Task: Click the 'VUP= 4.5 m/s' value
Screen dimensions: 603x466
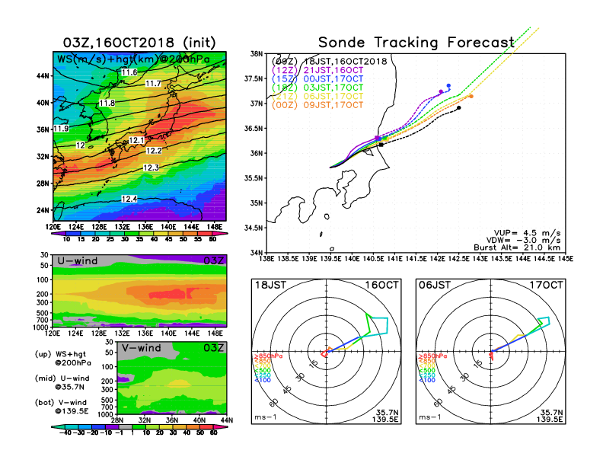Action: [527, 233]
